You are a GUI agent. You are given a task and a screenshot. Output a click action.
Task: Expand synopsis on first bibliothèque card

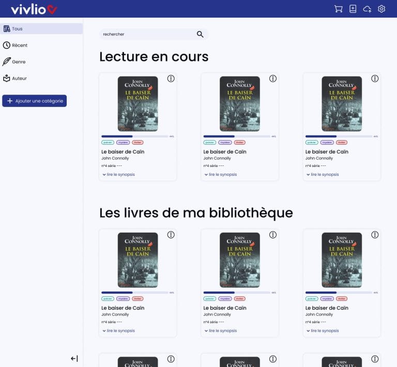coord(118,330)
